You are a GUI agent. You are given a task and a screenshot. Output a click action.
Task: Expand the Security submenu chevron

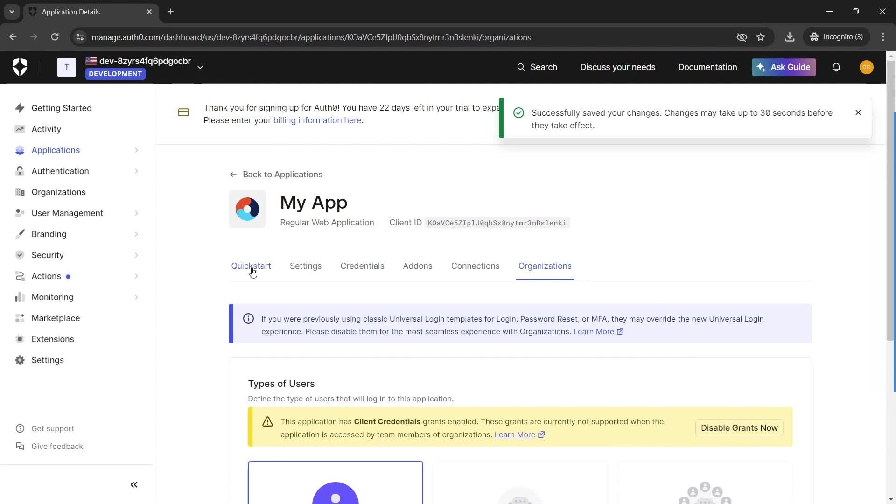point(136,255)
